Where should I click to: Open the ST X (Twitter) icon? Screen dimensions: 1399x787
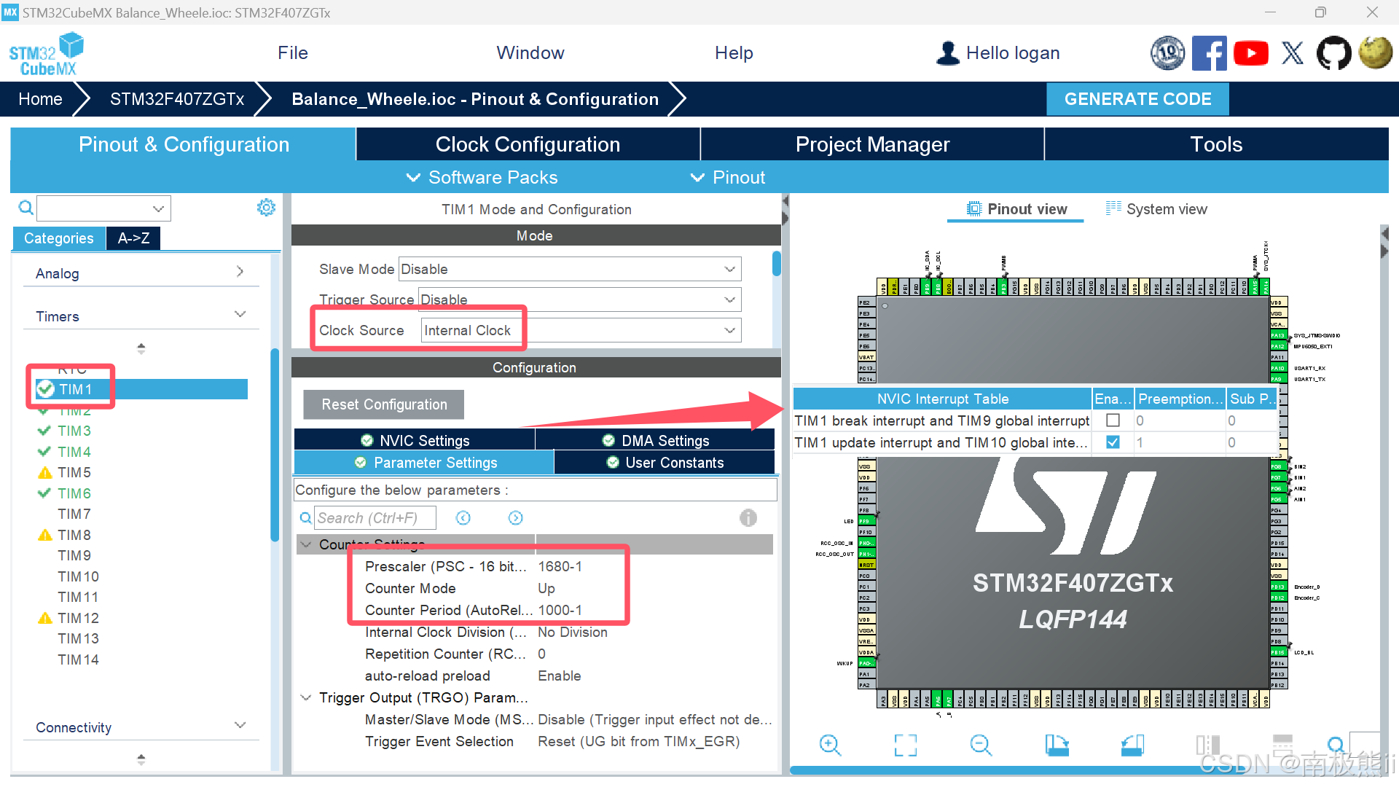(x=1293, y=53)
